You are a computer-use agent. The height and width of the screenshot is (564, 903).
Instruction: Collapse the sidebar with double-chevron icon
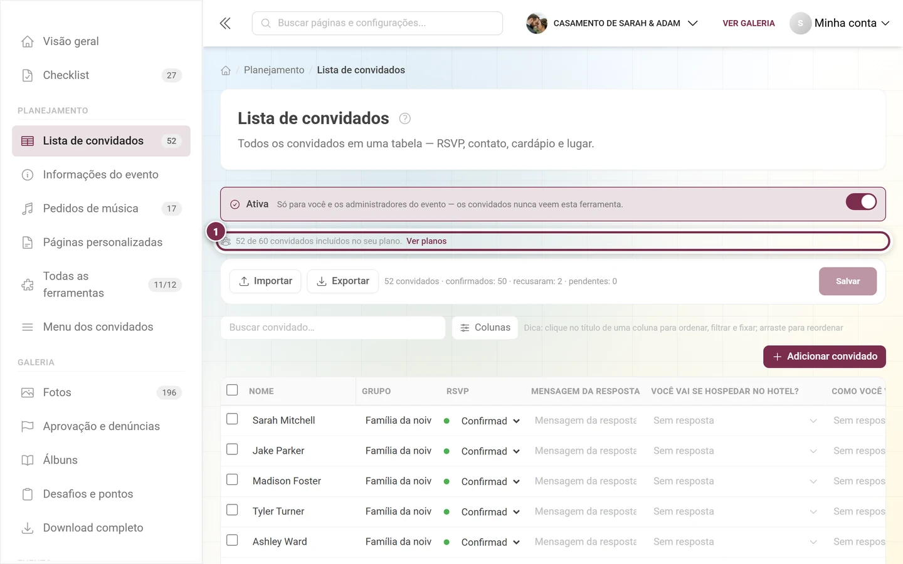click(x=225, y=23)
